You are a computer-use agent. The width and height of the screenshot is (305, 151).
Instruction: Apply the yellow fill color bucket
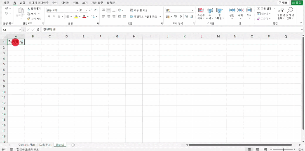(76, 16)
